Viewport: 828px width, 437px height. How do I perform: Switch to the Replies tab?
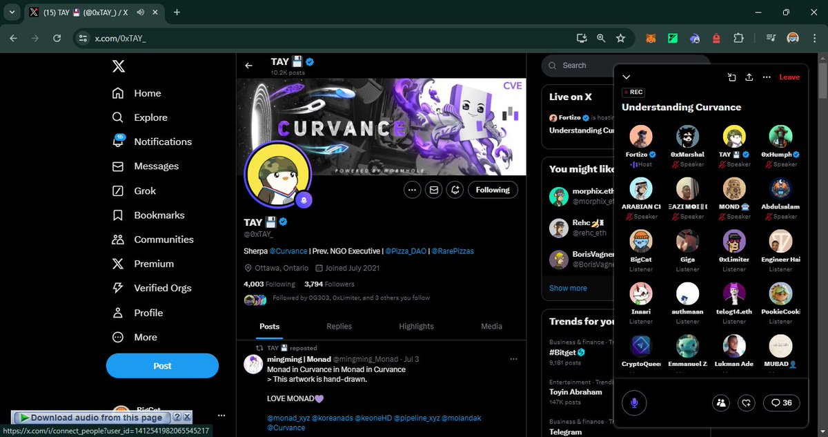(x=339, y=326)
